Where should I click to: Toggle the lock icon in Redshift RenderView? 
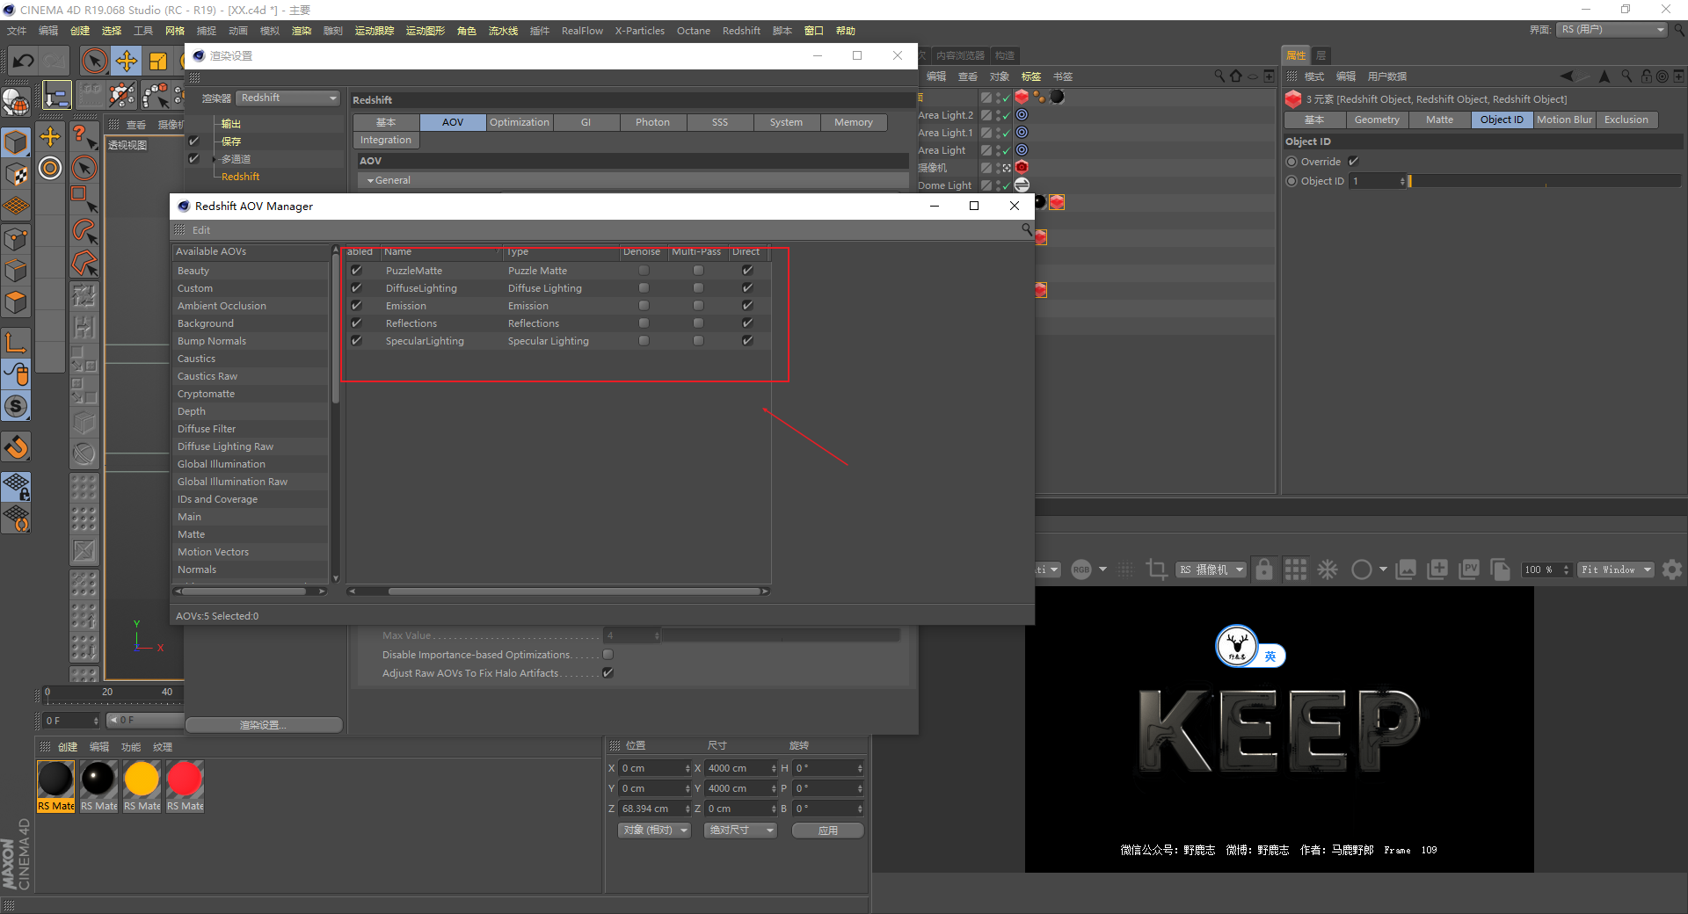(1264, 569)
